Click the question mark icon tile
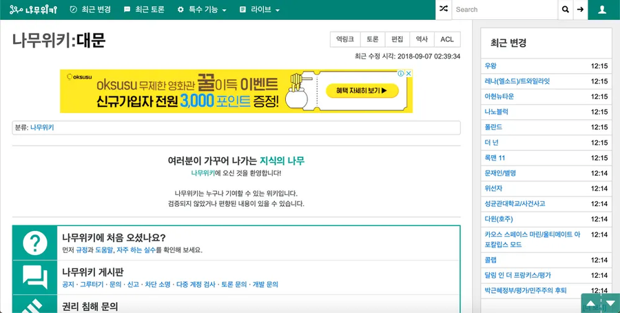 tap(35, 243)
